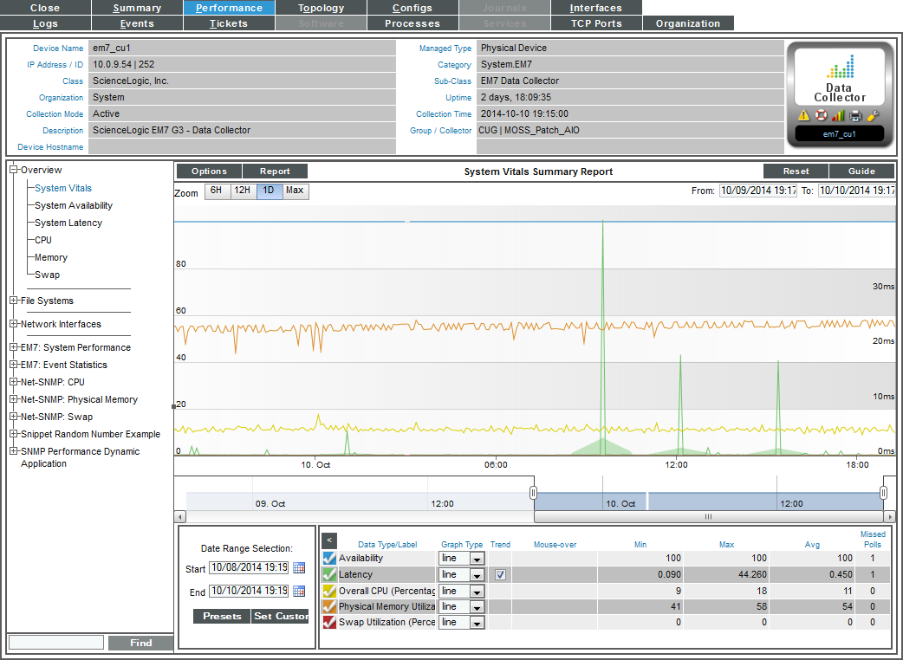Viewport: 903px width, 660px height.
Task: Click the Options button above graph
Action: [209, 171]
